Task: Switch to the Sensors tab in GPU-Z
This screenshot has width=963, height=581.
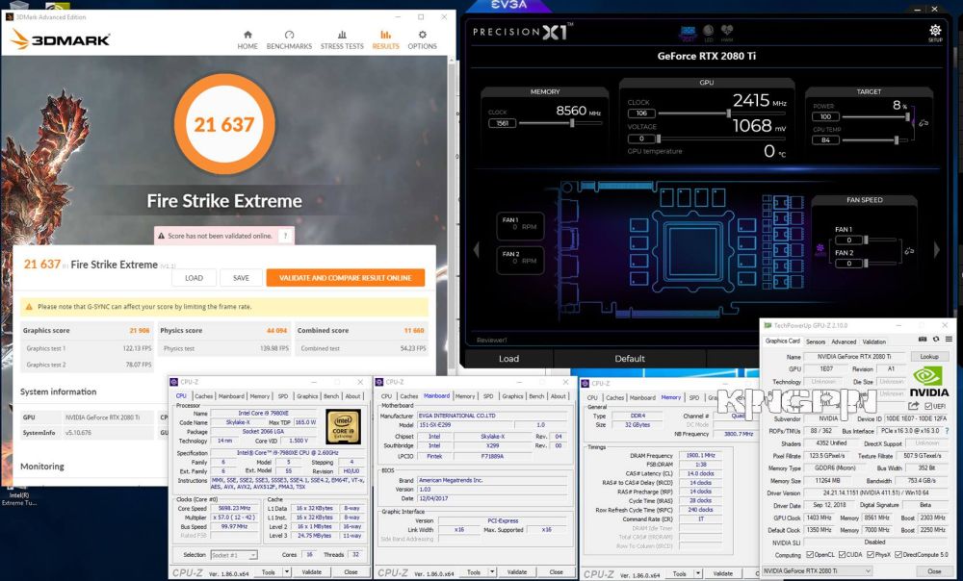Action: click(816, 341)
